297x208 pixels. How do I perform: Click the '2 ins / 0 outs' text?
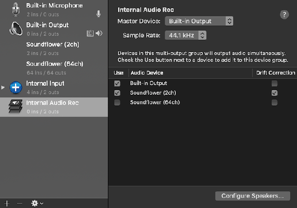pyautogui.click(x=43, y=14)
